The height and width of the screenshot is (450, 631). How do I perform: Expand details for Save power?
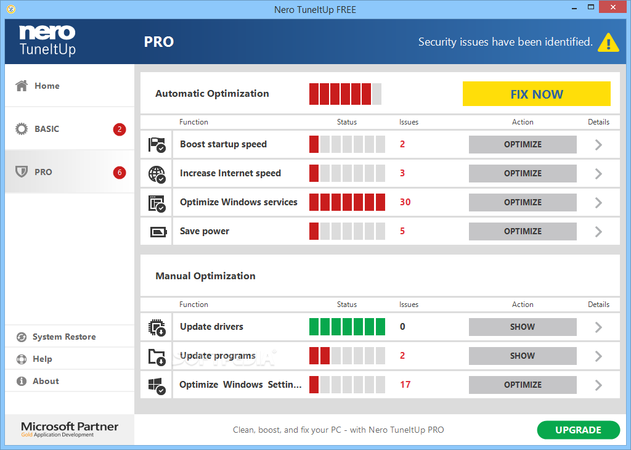pos(598,231)
